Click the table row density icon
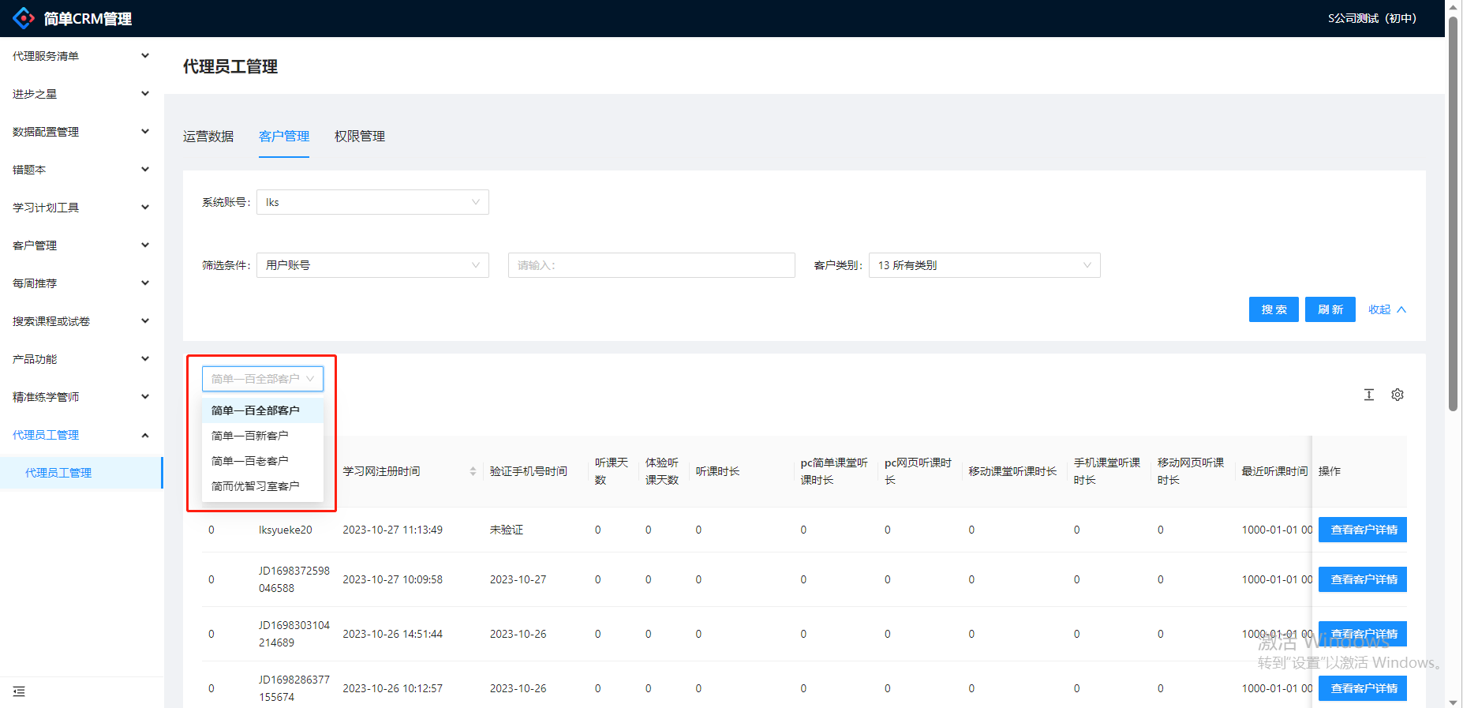 [1368, 395]
